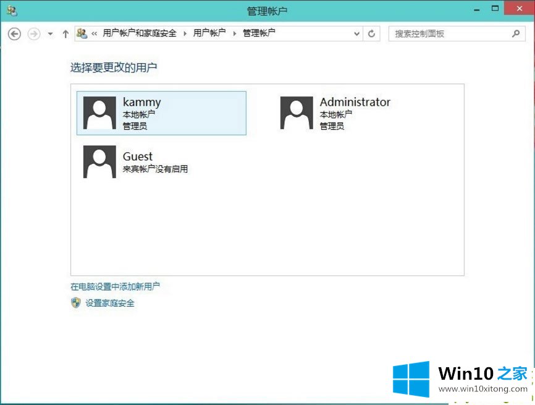The image size is (535, 405).
Task: Expand arrow after 用户帐户和家庭安全
Action: point(185,33)
